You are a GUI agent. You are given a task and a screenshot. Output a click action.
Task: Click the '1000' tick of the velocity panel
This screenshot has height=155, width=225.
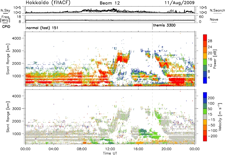point(16,134)
